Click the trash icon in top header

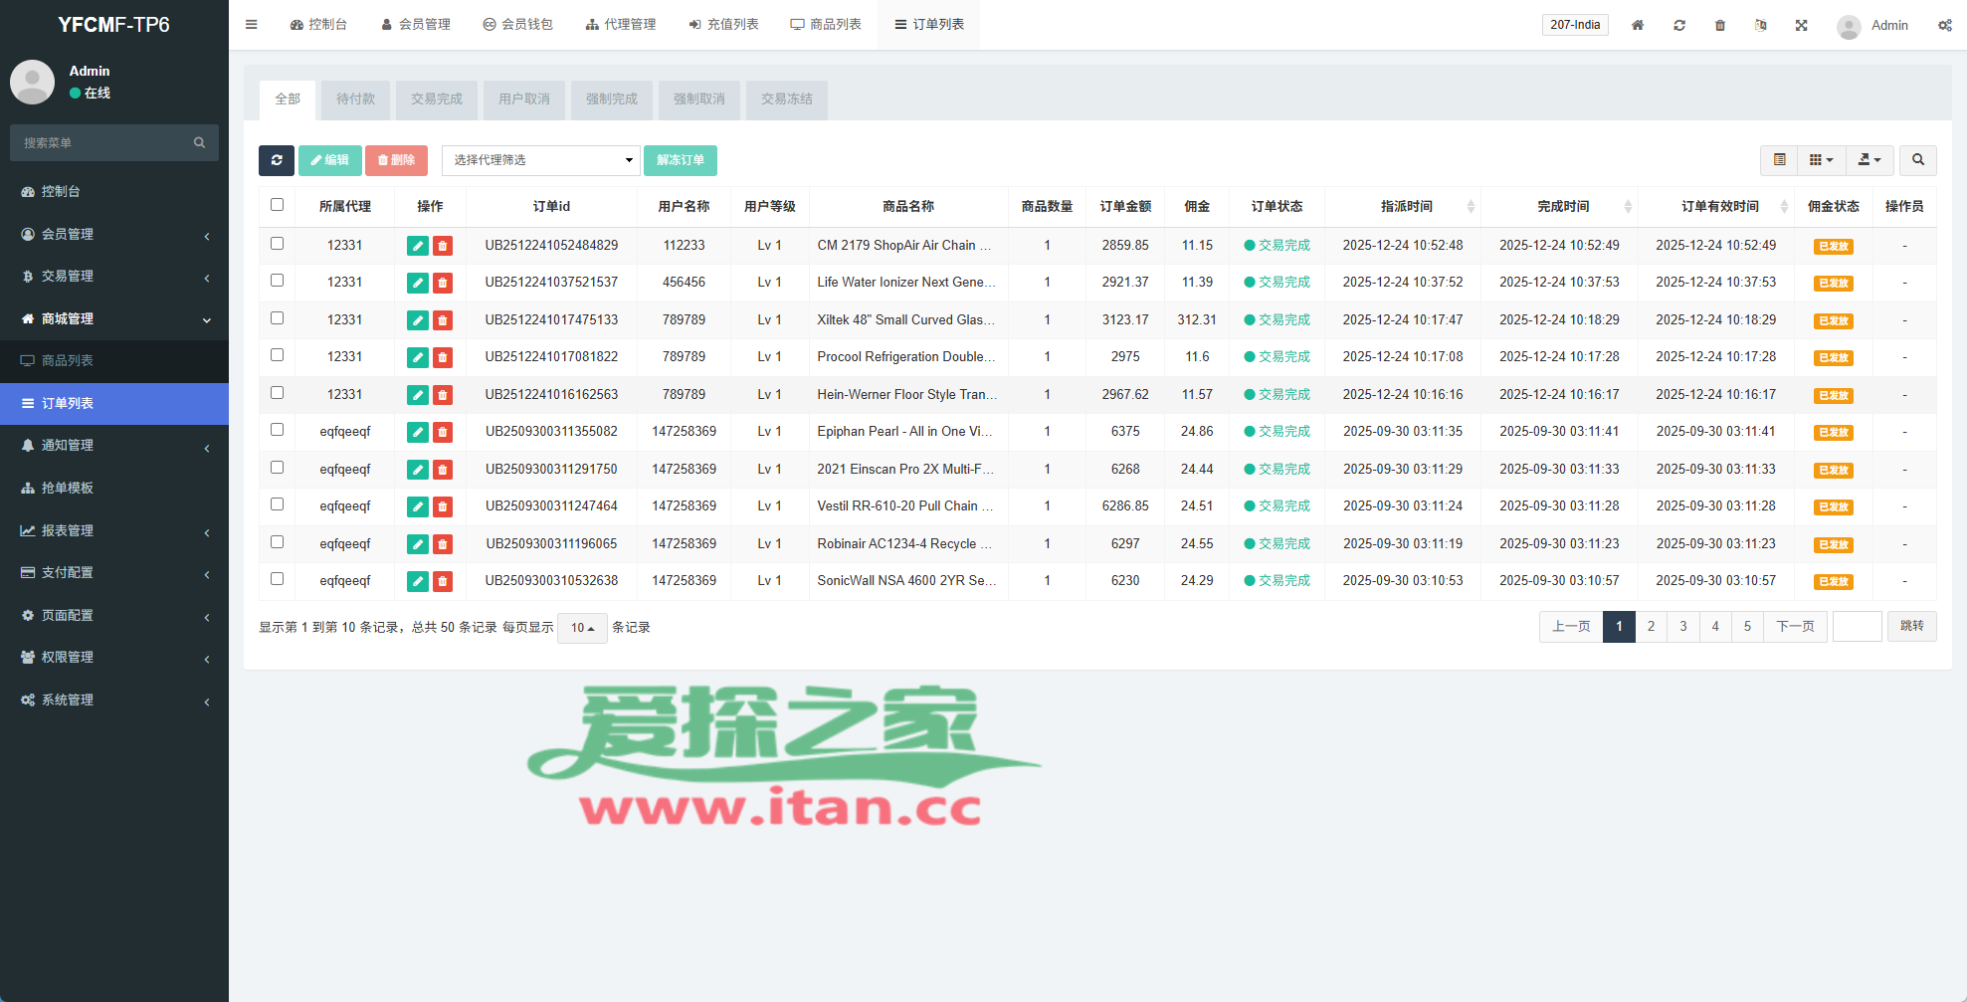tap(1720, 25)
